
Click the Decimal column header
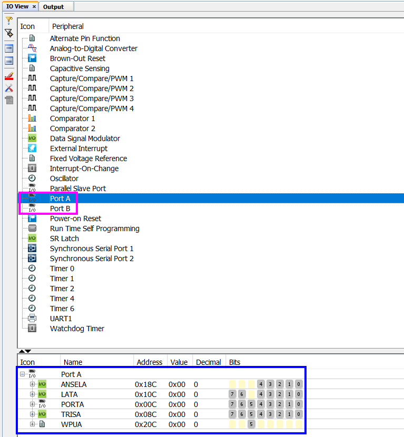(208, 362)
